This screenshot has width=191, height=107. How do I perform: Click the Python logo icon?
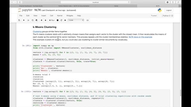pyautogui.click(x=160, y=10)
